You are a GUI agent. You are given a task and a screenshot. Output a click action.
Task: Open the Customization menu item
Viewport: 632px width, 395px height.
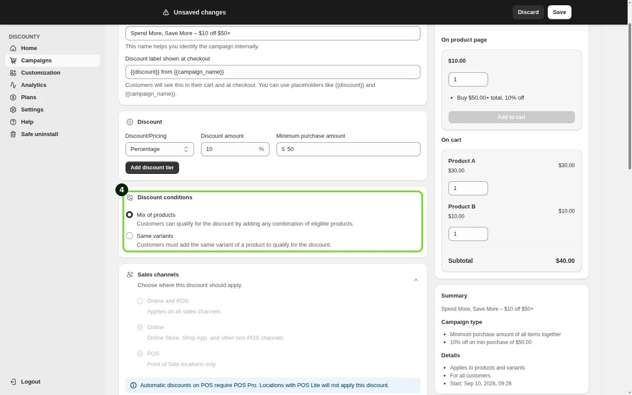53,73
